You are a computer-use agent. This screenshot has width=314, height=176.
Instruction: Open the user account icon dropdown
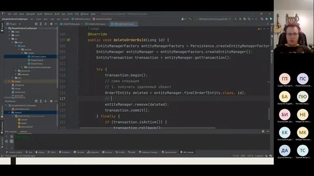tap(183, 19)
